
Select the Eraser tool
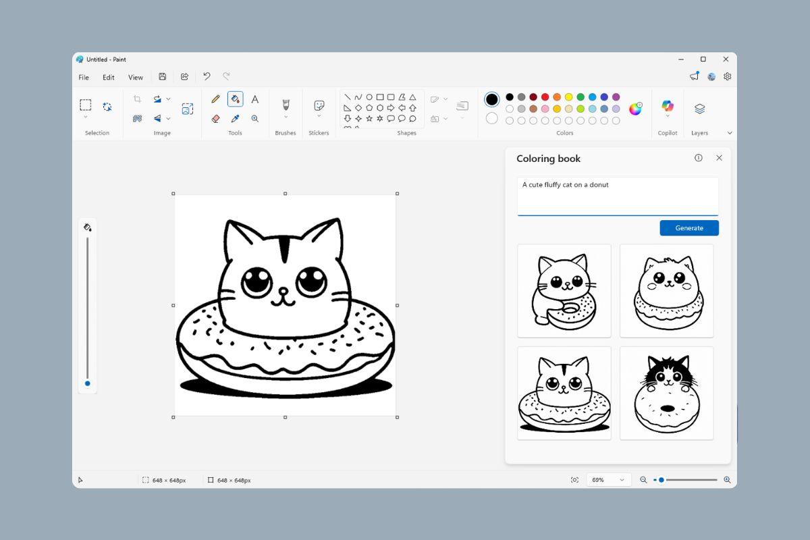coord(215,118)
